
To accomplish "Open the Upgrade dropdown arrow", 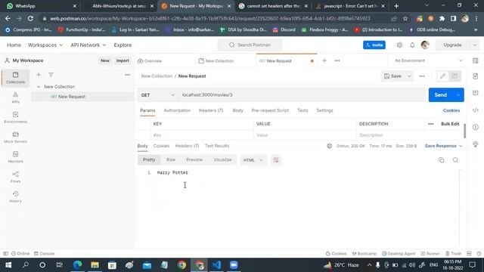I will coord(475,45).
